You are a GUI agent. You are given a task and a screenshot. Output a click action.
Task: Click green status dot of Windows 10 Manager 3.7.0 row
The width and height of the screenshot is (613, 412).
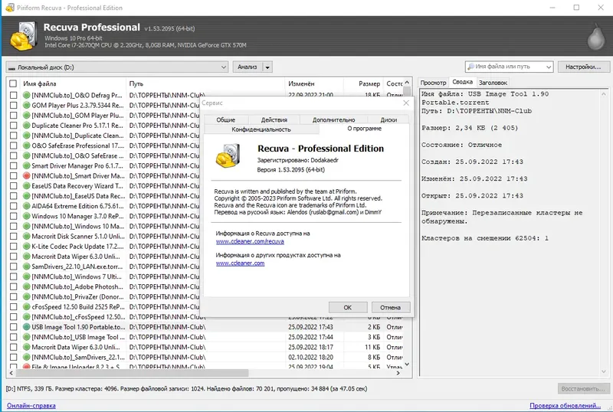[x=27, y=216]
